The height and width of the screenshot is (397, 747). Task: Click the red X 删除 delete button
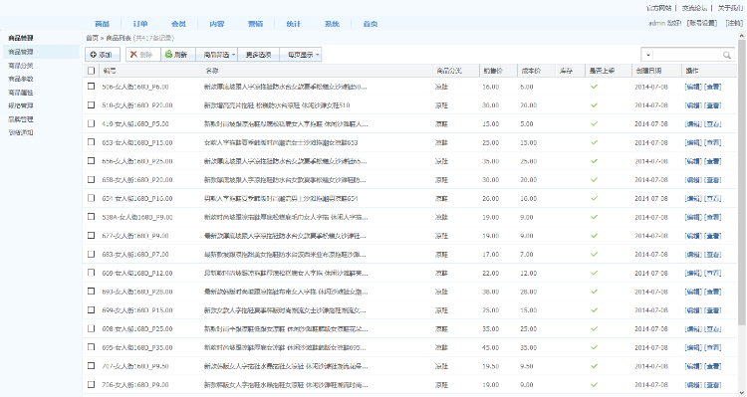(142, 55)
